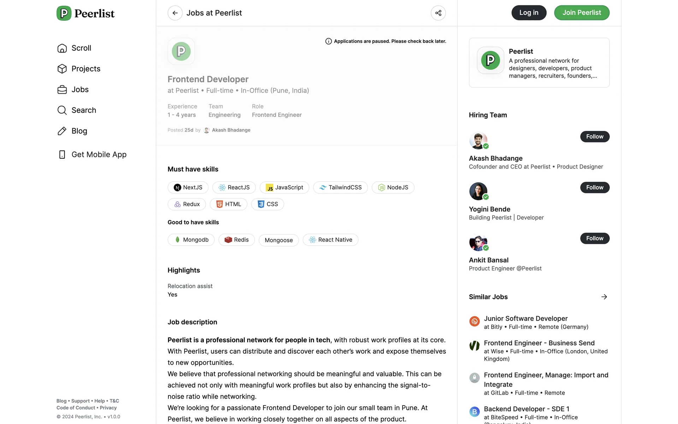This screenshot has height=424, width=678.
Task: Click the Peerlist company card
Action: pos(539,63)
